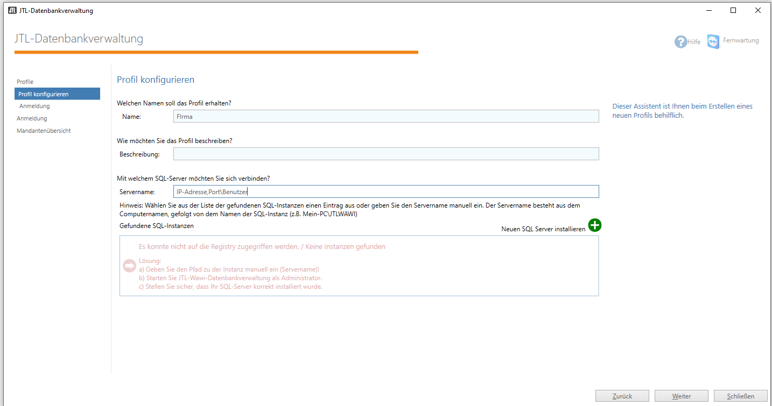Click solution line 'c) Stellen Sie sicher'
This screenshot has width=772, height=406.
230,287
